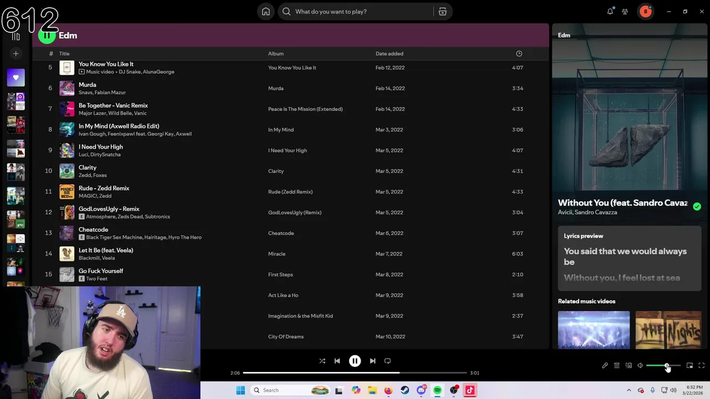This screenshot has width=710, height=399.
Task: Open Firefox from the taskbar
Action: click(388, 390)
